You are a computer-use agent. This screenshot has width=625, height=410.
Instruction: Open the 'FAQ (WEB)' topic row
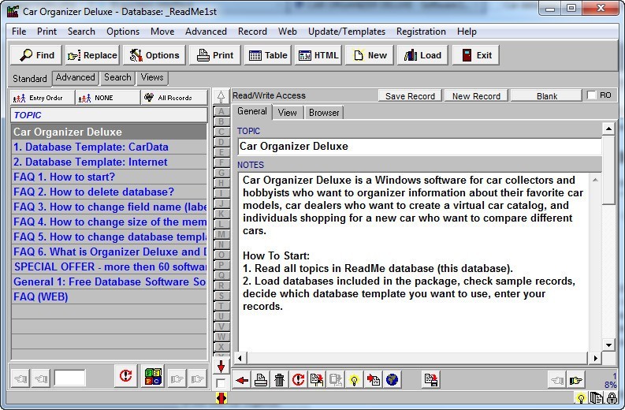point(110,297)
